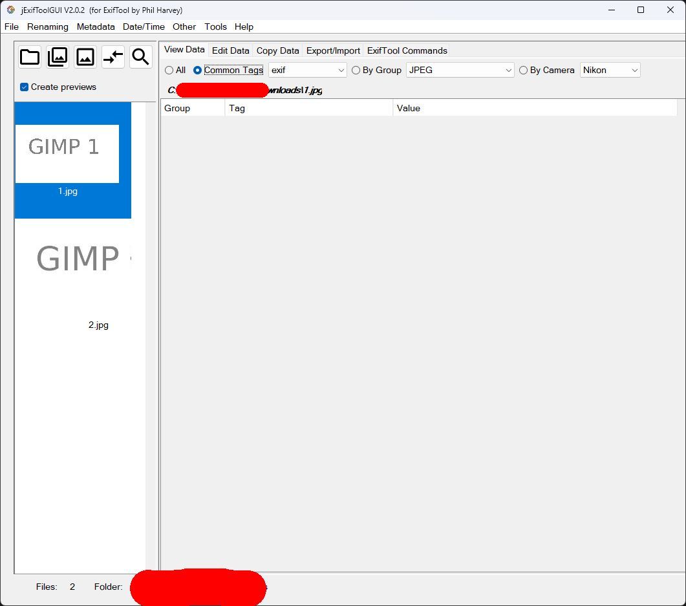Open the File menu
Viewport: 686px width, 606px height.
click(12, 27)
